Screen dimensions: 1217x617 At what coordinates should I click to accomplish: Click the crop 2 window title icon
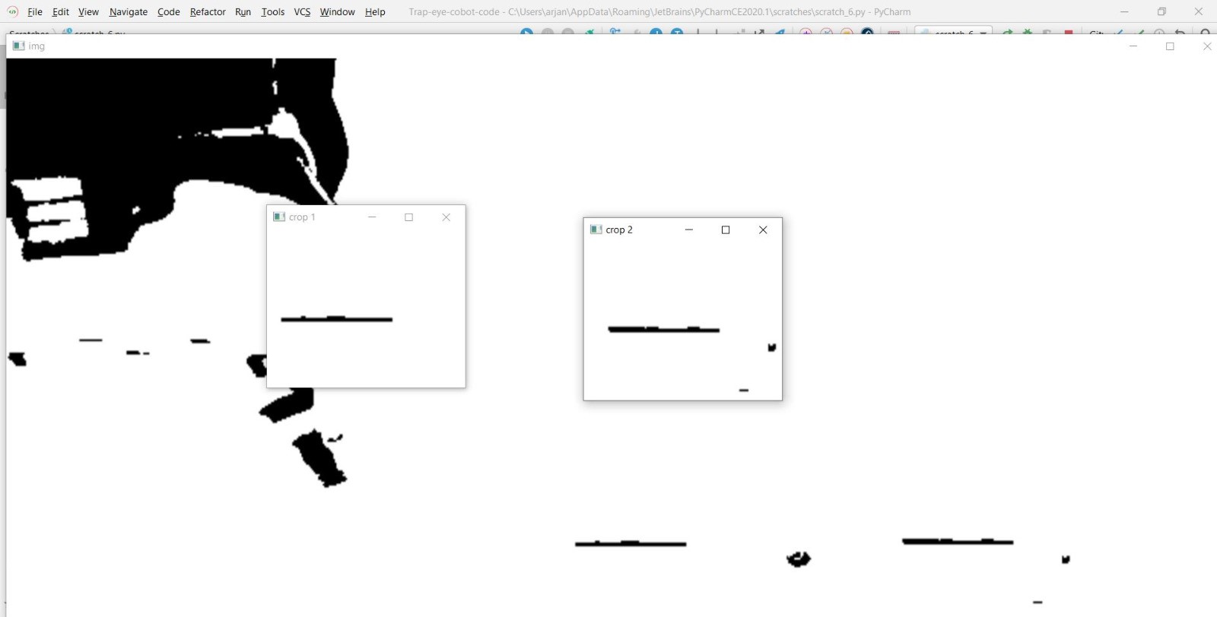596,229
